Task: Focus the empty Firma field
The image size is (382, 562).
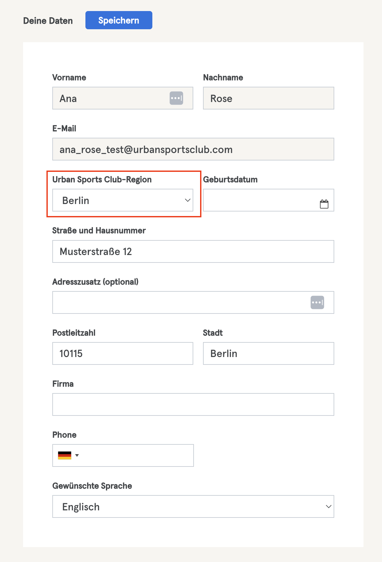Action: point(193,404)
